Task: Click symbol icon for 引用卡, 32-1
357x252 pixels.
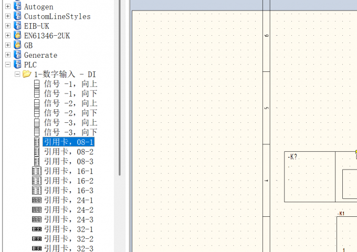Action: point(37,229)
